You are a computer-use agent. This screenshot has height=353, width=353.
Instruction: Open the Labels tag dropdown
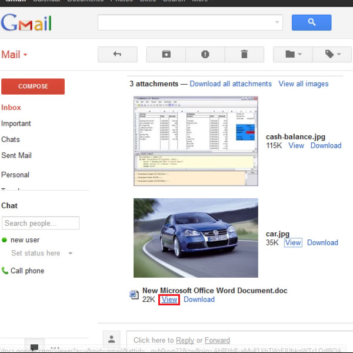click(332, 54)
